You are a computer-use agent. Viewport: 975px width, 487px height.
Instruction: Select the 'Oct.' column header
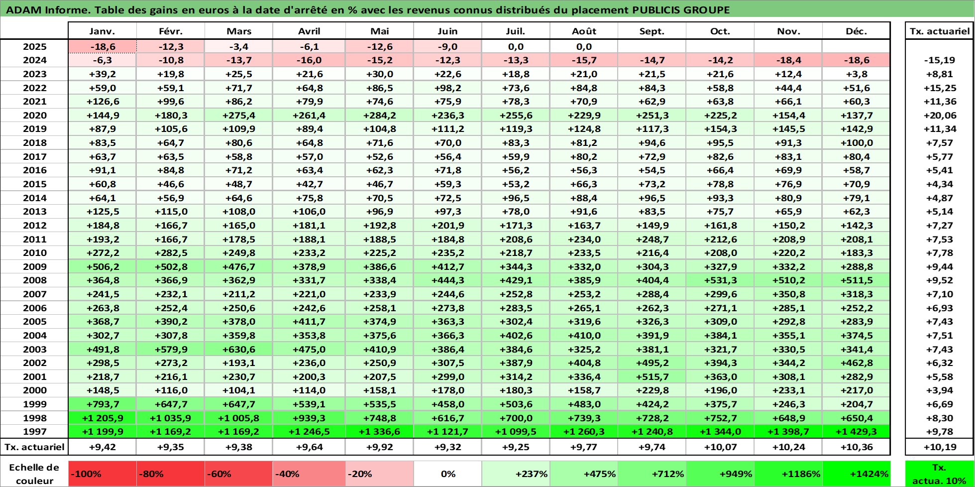click(x=720, y=31)
